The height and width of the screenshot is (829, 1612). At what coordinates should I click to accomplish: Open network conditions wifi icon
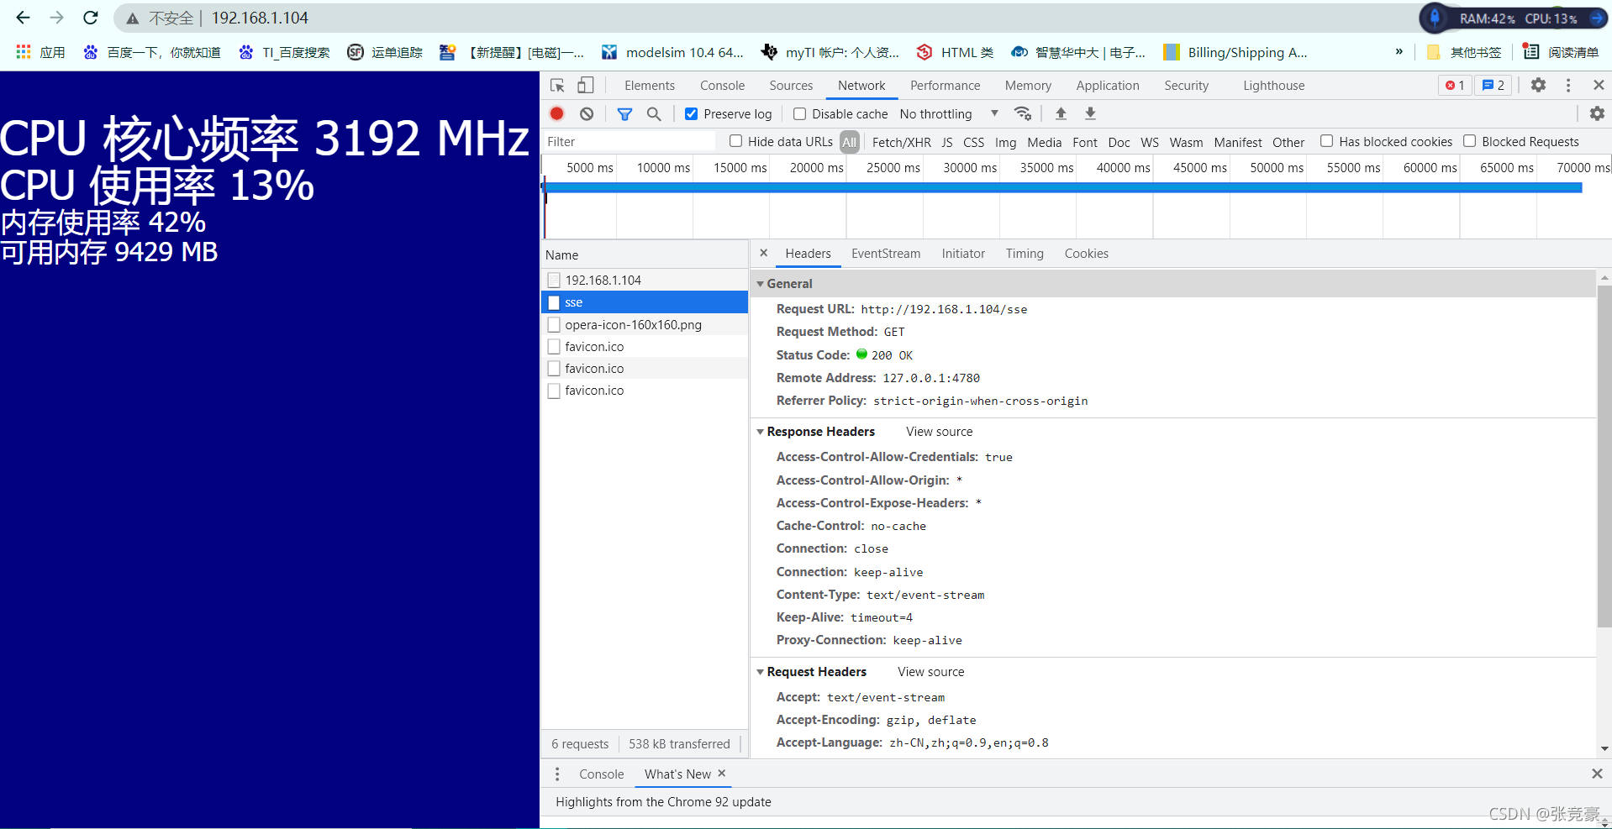(1023, 113)
